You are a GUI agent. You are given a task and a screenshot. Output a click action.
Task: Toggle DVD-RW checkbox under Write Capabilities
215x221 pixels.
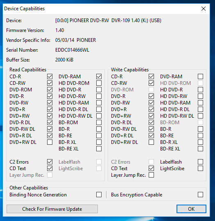point(151,103)
